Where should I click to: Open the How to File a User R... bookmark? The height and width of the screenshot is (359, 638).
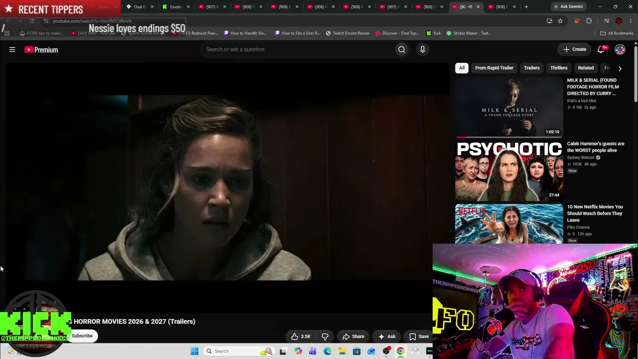(x=297, y=33)
